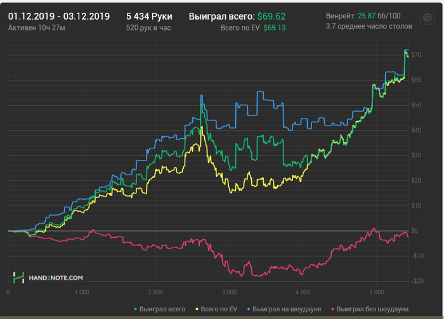Screen dimensions: 444x319
Task: Click the 5 000 x-axis label
Action: tap(377, 292)
